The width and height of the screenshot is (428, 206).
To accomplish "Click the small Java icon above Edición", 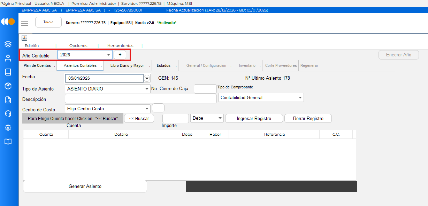I will [24, 38].
